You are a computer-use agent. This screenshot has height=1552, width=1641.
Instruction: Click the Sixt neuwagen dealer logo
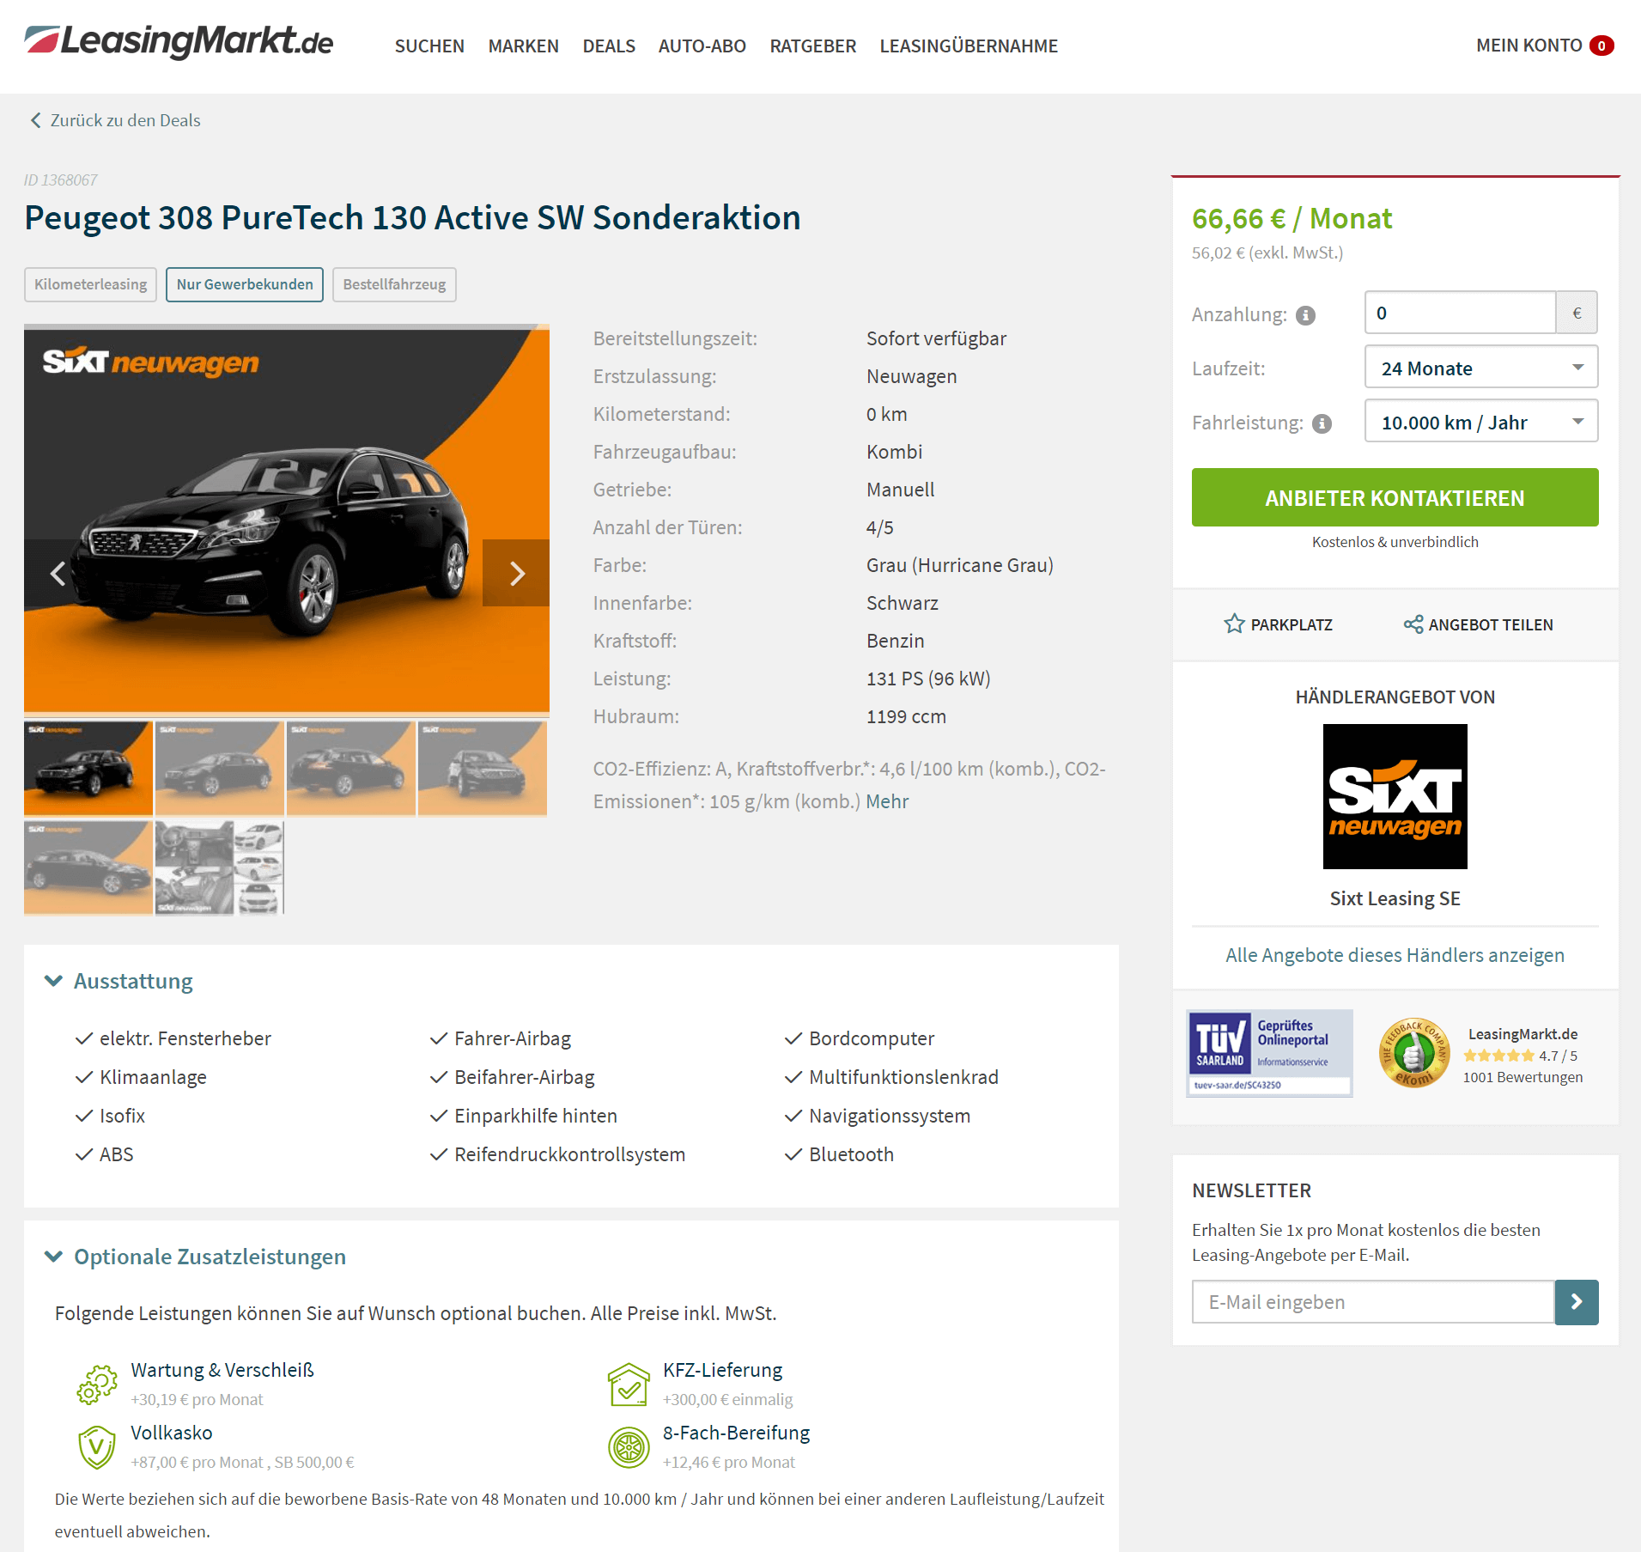[x=1395, y=796]
